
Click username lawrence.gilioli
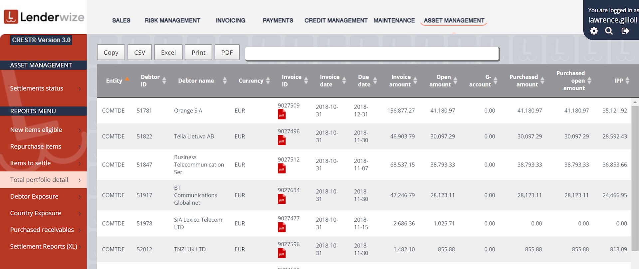(613, 20)
